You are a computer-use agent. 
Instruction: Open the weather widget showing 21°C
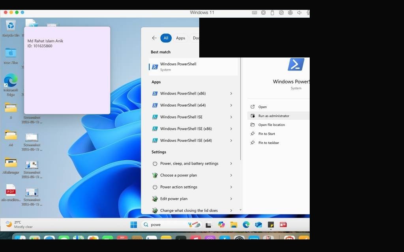[19, 224]
